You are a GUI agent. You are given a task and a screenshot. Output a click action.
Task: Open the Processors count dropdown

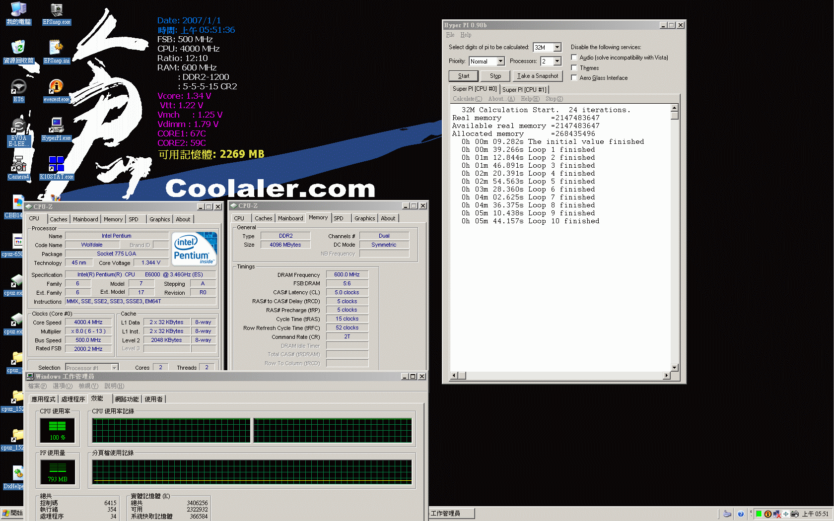(557, 61)
